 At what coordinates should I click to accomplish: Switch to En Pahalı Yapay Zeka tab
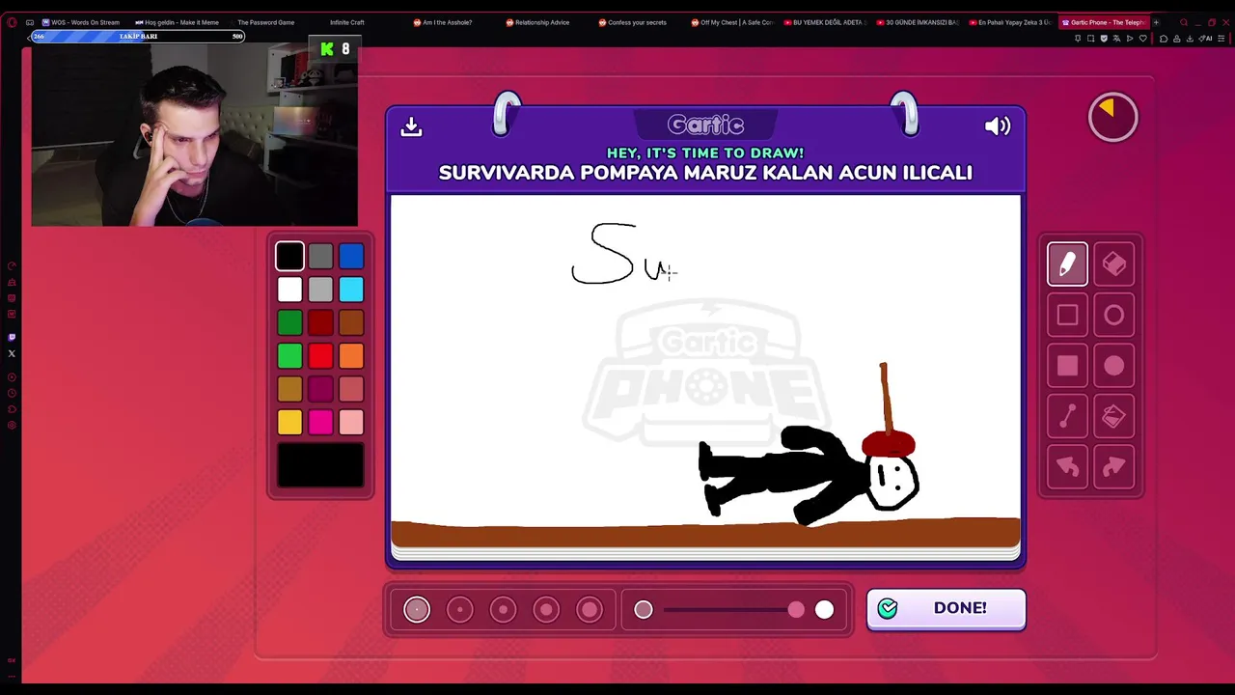1012,22
